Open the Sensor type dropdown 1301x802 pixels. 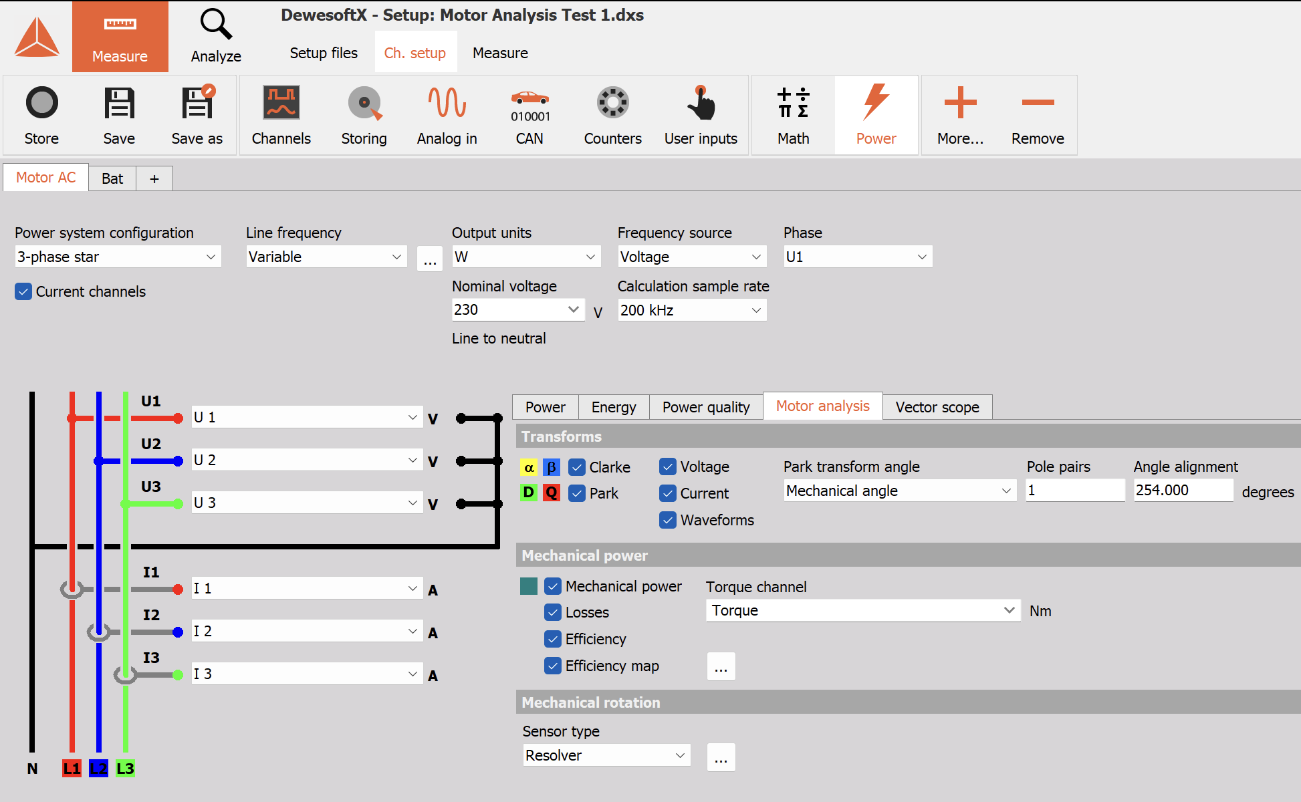[x=606, y=755]
